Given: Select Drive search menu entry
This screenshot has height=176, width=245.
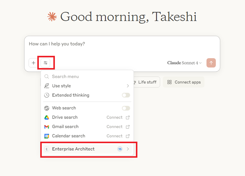Looking at the screenshot, I should 87,117.
